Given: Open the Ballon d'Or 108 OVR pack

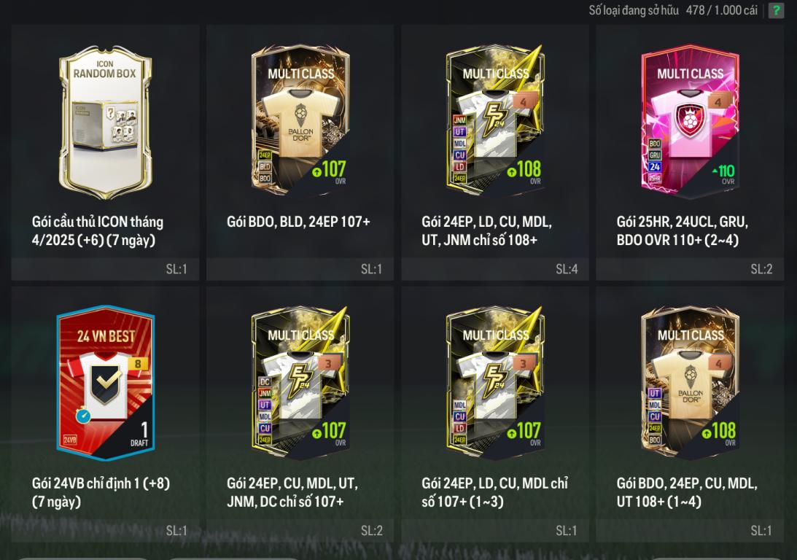Looking at the screenshot, I should (x=690, y=383).
